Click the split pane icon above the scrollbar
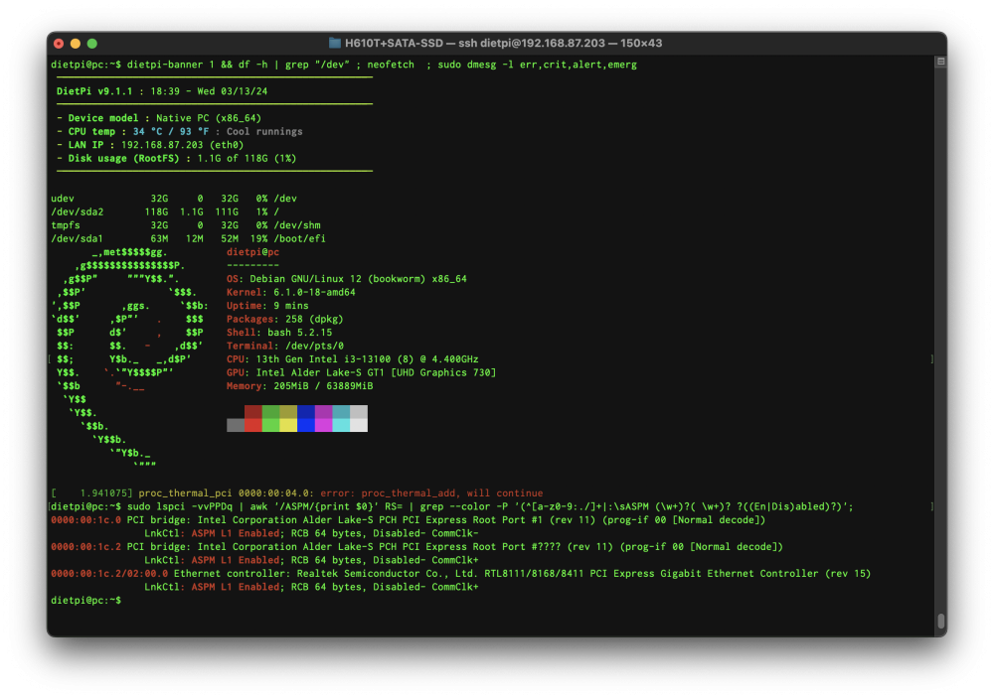This screenshot has height=699, width=994. 940,62
